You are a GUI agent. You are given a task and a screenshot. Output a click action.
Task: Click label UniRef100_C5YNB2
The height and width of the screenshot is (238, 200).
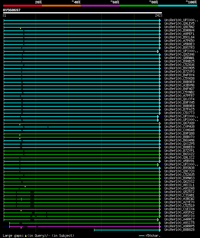(179, 92)
